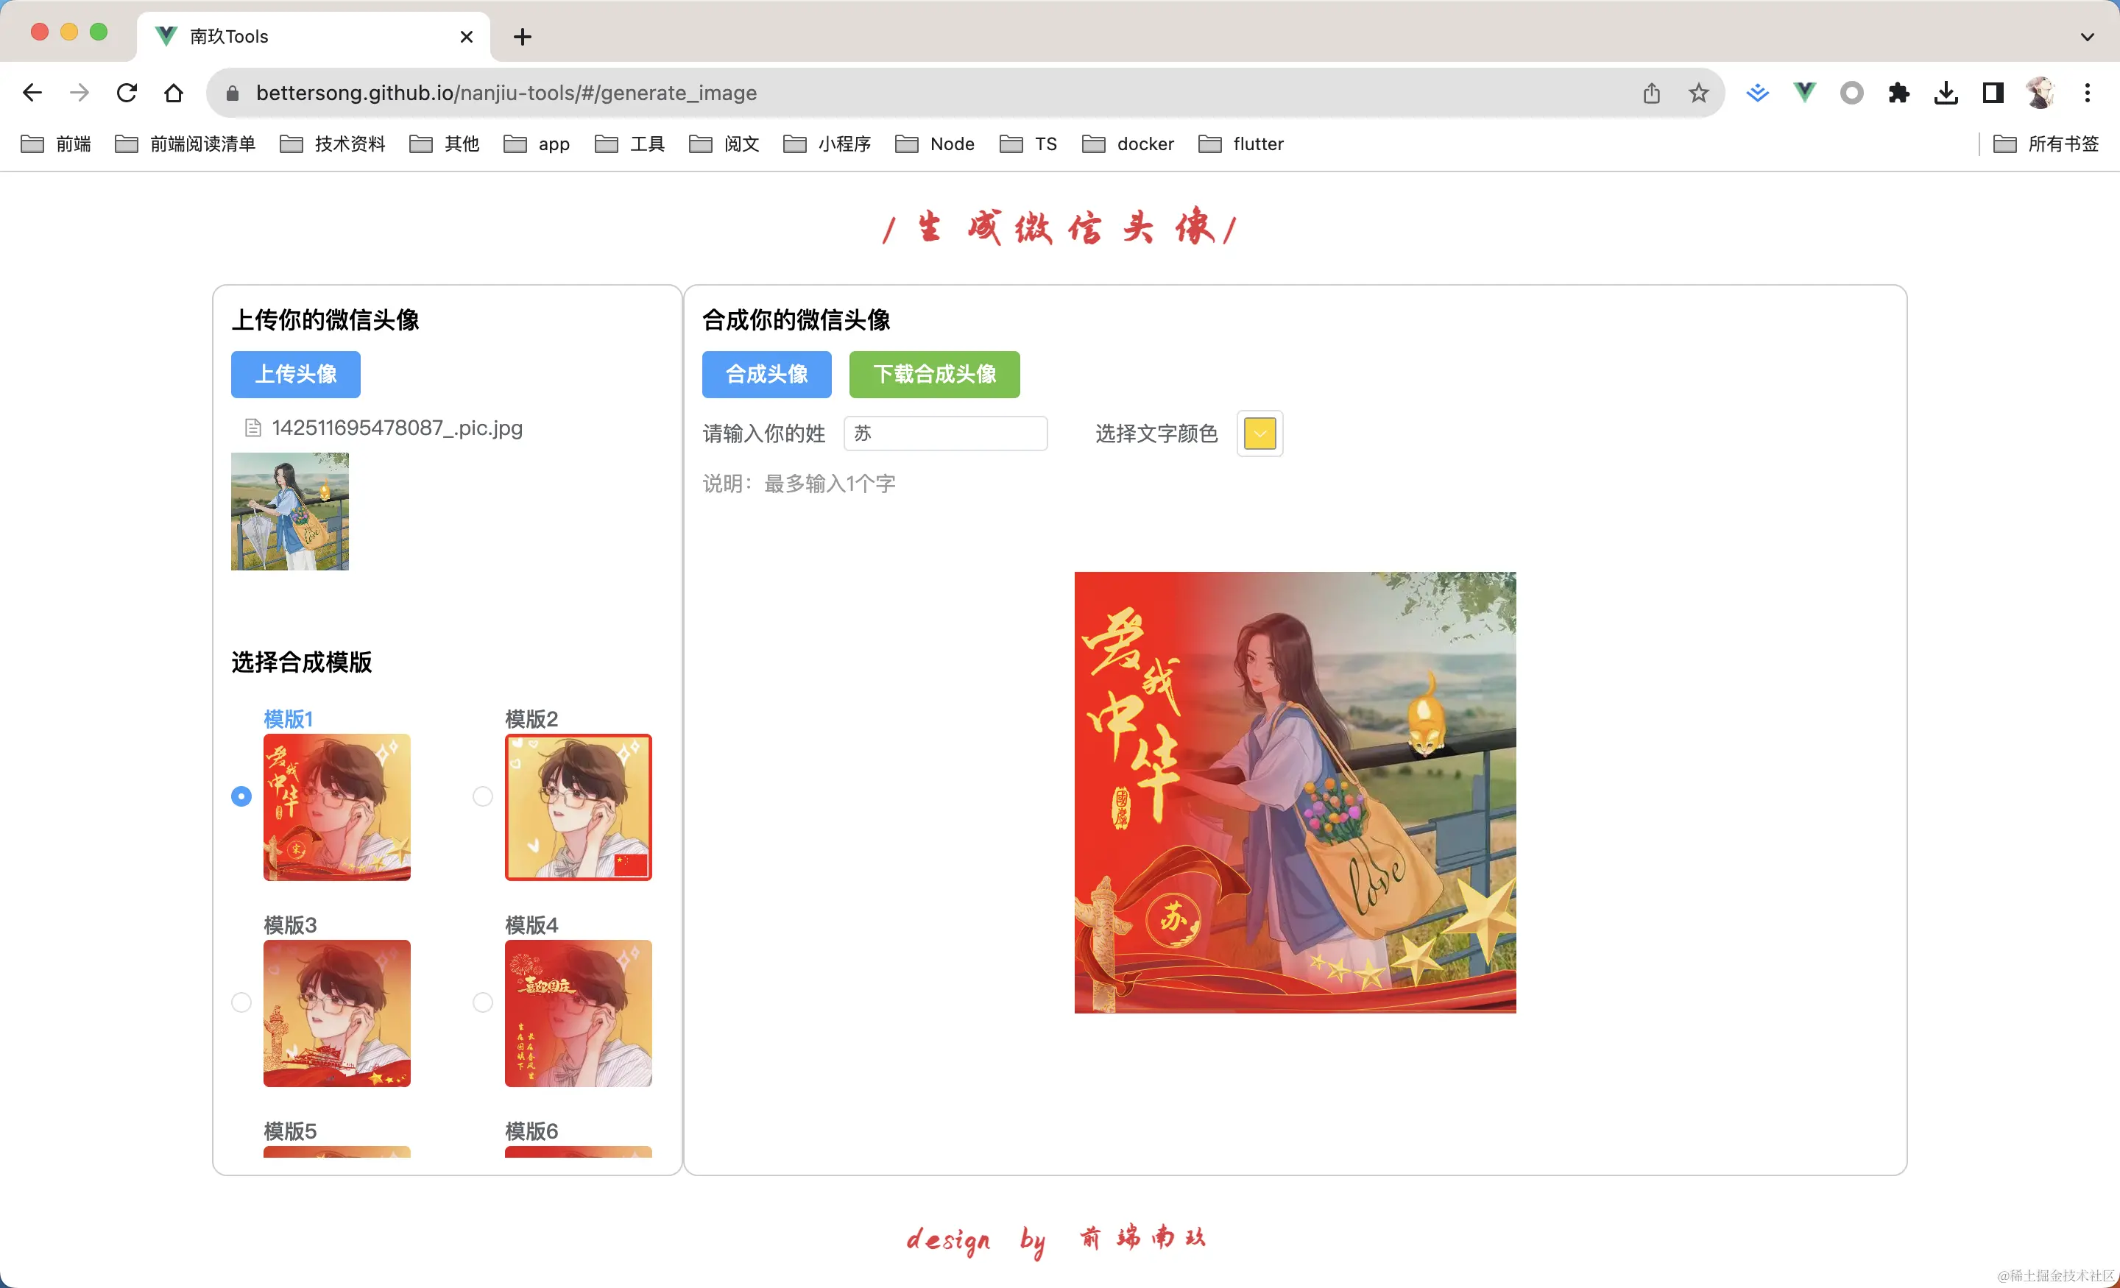Click the 模版2 template thumbnail

click(578, 807)
